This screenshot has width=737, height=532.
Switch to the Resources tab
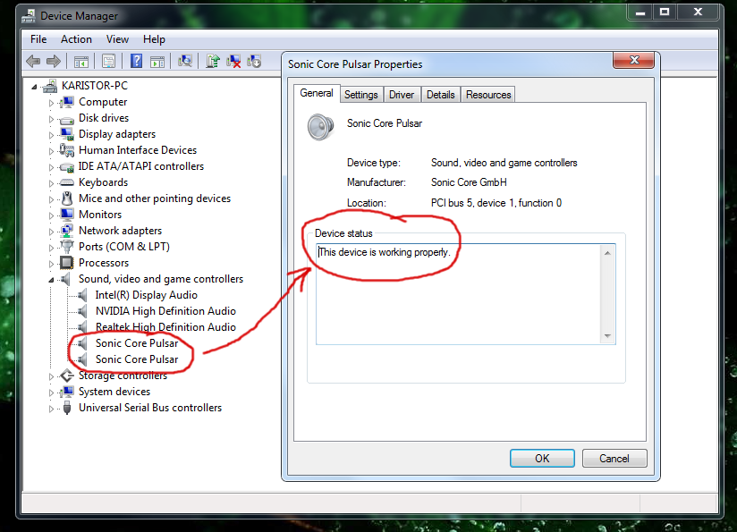(x=488, y=95)
